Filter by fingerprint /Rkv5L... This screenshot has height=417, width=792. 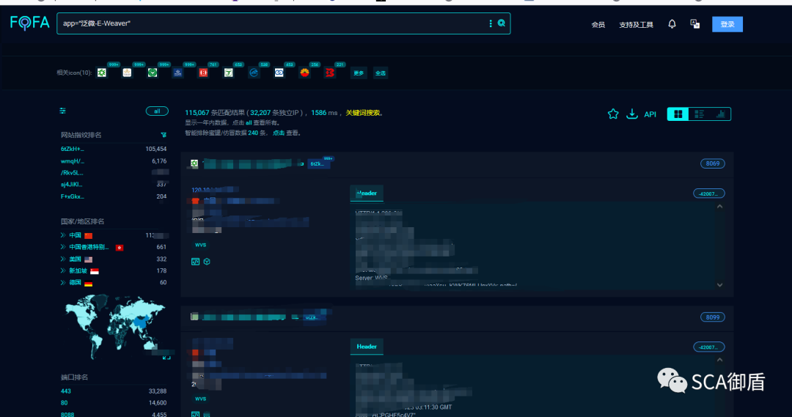(x=72, y=173)
